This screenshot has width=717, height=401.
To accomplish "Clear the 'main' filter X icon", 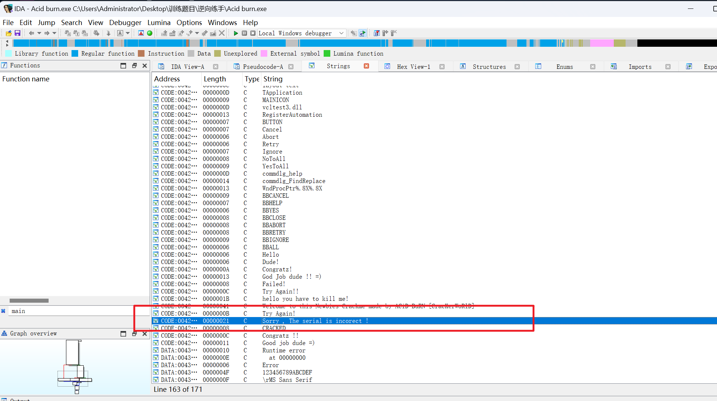I will point(3,311).
